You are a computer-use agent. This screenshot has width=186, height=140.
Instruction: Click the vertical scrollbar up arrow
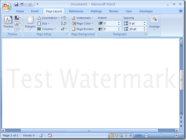click(181, 46)
